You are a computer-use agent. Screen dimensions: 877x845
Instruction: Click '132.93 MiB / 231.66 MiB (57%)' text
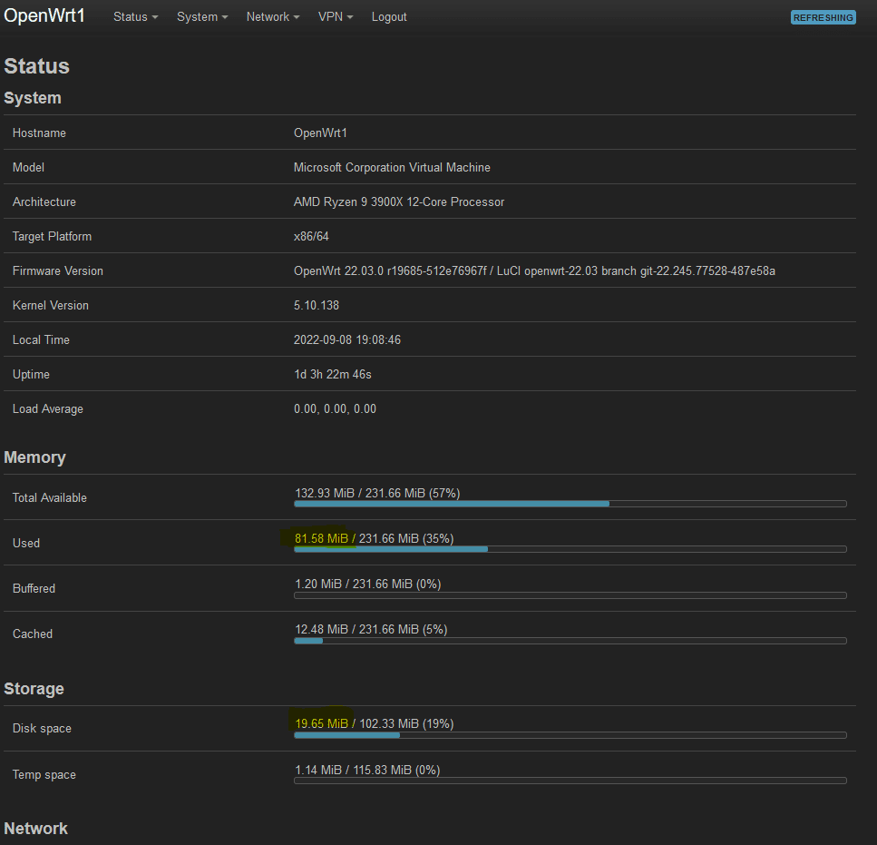click(377, 493)
